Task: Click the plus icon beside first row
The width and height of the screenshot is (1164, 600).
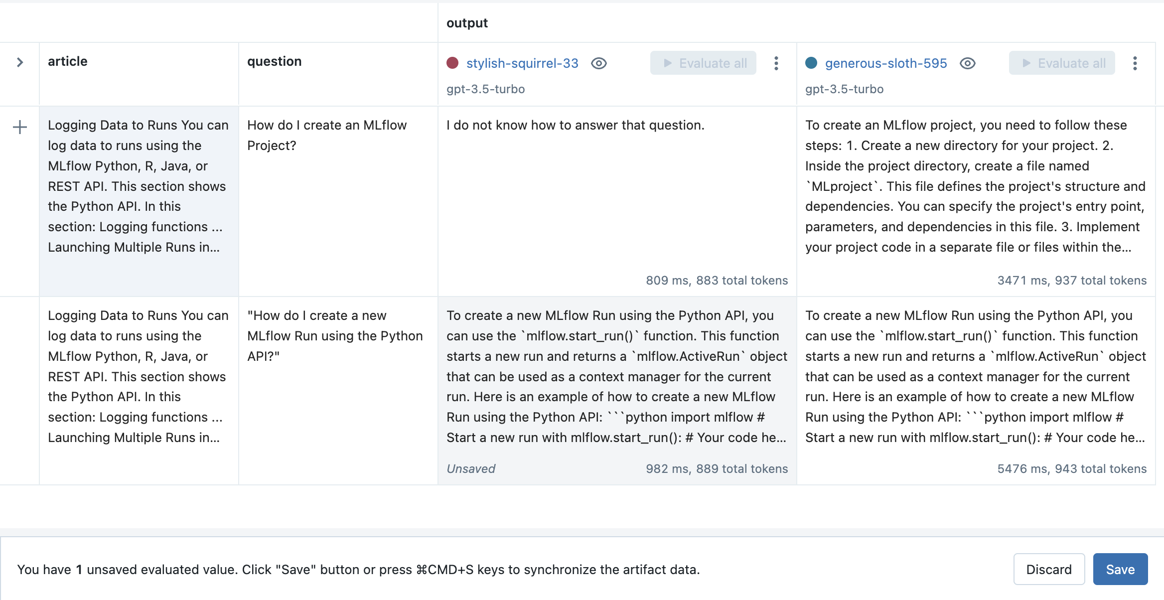Action: click(x=20, y=128)
